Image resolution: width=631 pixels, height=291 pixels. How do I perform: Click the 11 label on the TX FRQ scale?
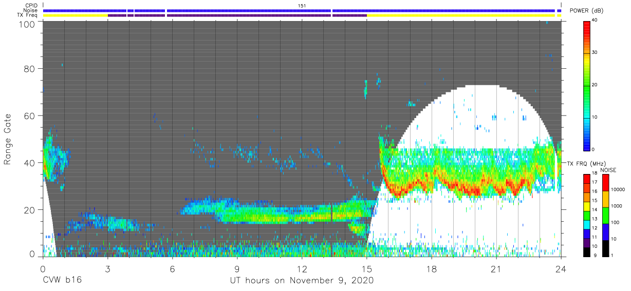point(595,238)
